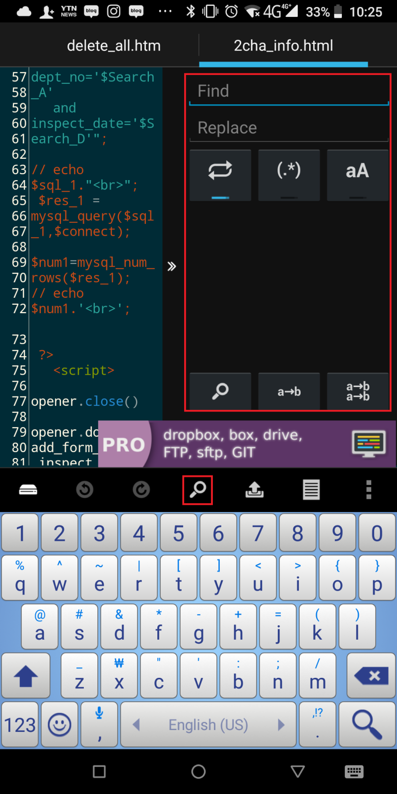Tap the alarm clock status icon

(232, 11)
